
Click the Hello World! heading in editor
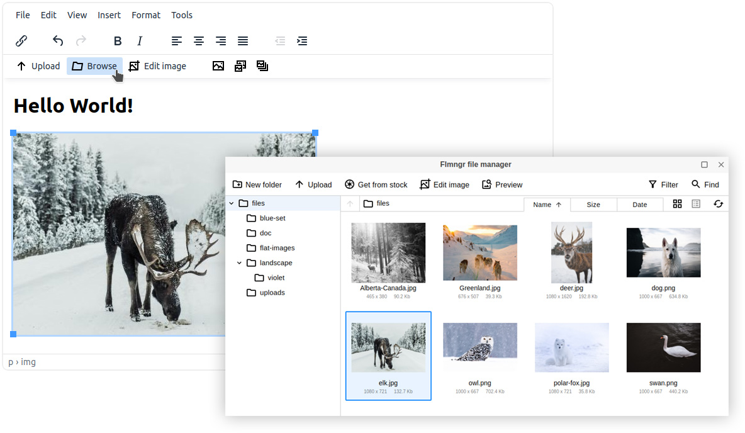click(x=73, y=106)
